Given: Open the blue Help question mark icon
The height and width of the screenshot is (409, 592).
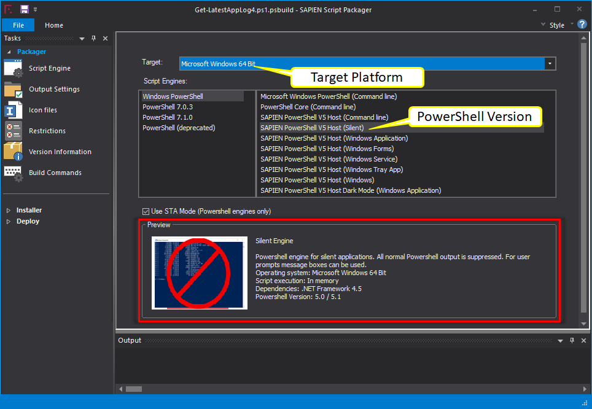Looking at the screenshot, I should click(582, 24).
